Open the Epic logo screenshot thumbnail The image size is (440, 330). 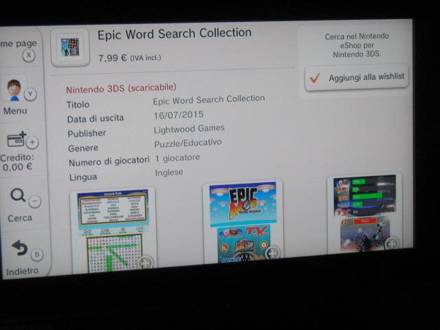(243, 221)
